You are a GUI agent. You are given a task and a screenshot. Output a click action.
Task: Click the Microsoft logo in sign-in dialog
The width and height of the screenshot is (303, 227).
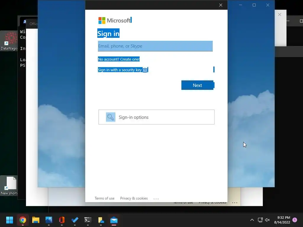point(115,20)
